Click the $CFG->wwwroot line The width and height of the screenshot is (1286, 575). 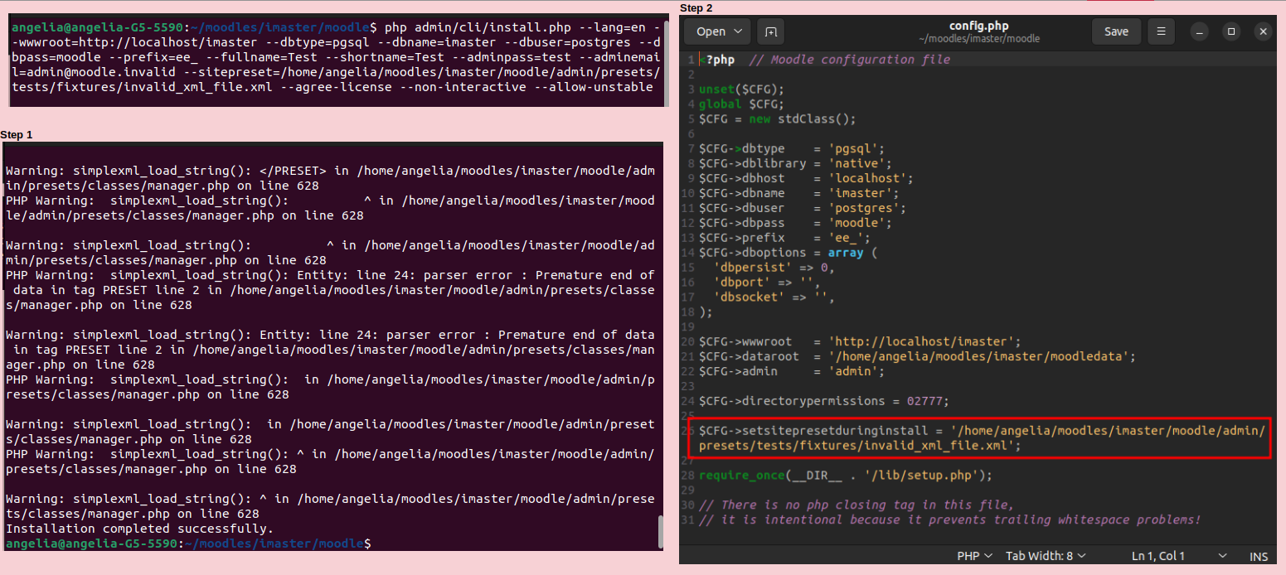click(860, 341)
